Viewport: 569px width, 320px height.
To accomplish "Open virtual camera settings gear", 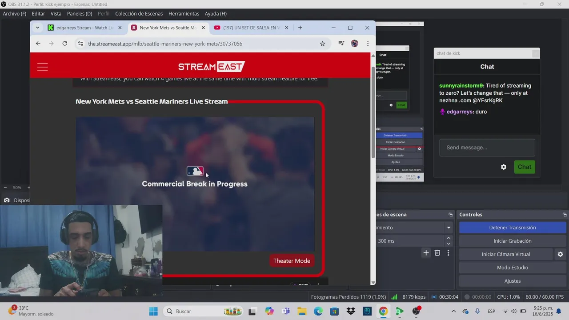I will (560, 254).
